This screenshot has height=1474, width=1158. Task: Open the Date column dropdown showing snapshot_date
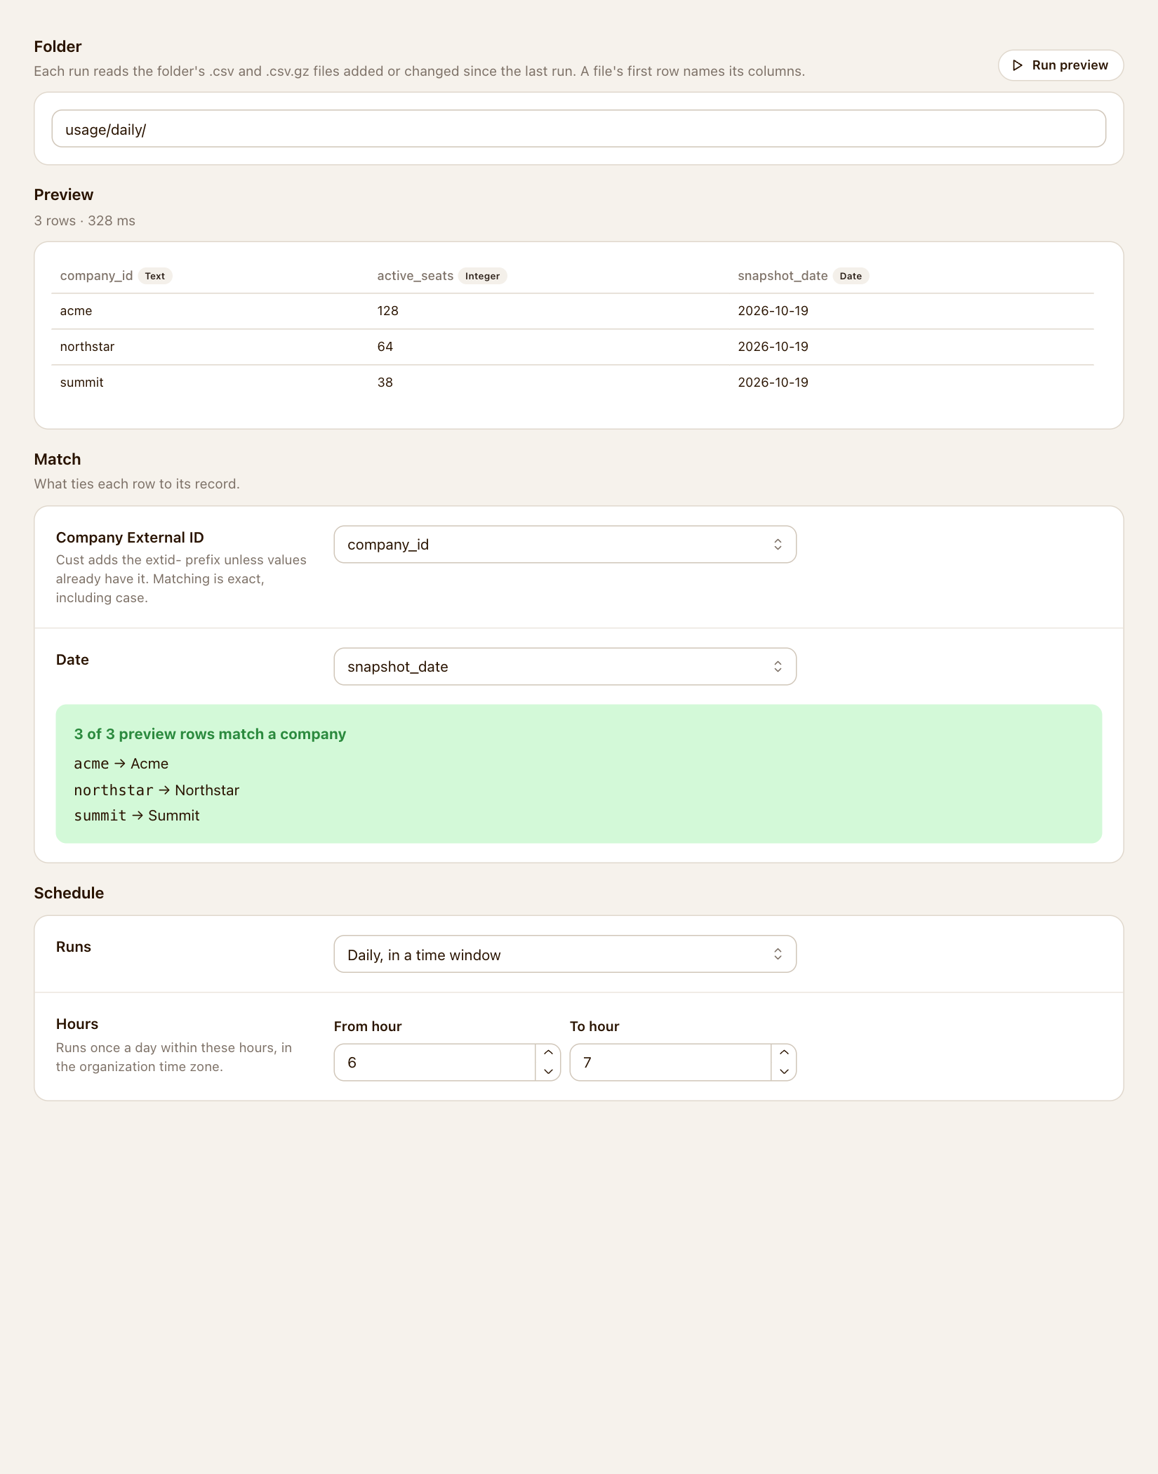pos(565,667)
